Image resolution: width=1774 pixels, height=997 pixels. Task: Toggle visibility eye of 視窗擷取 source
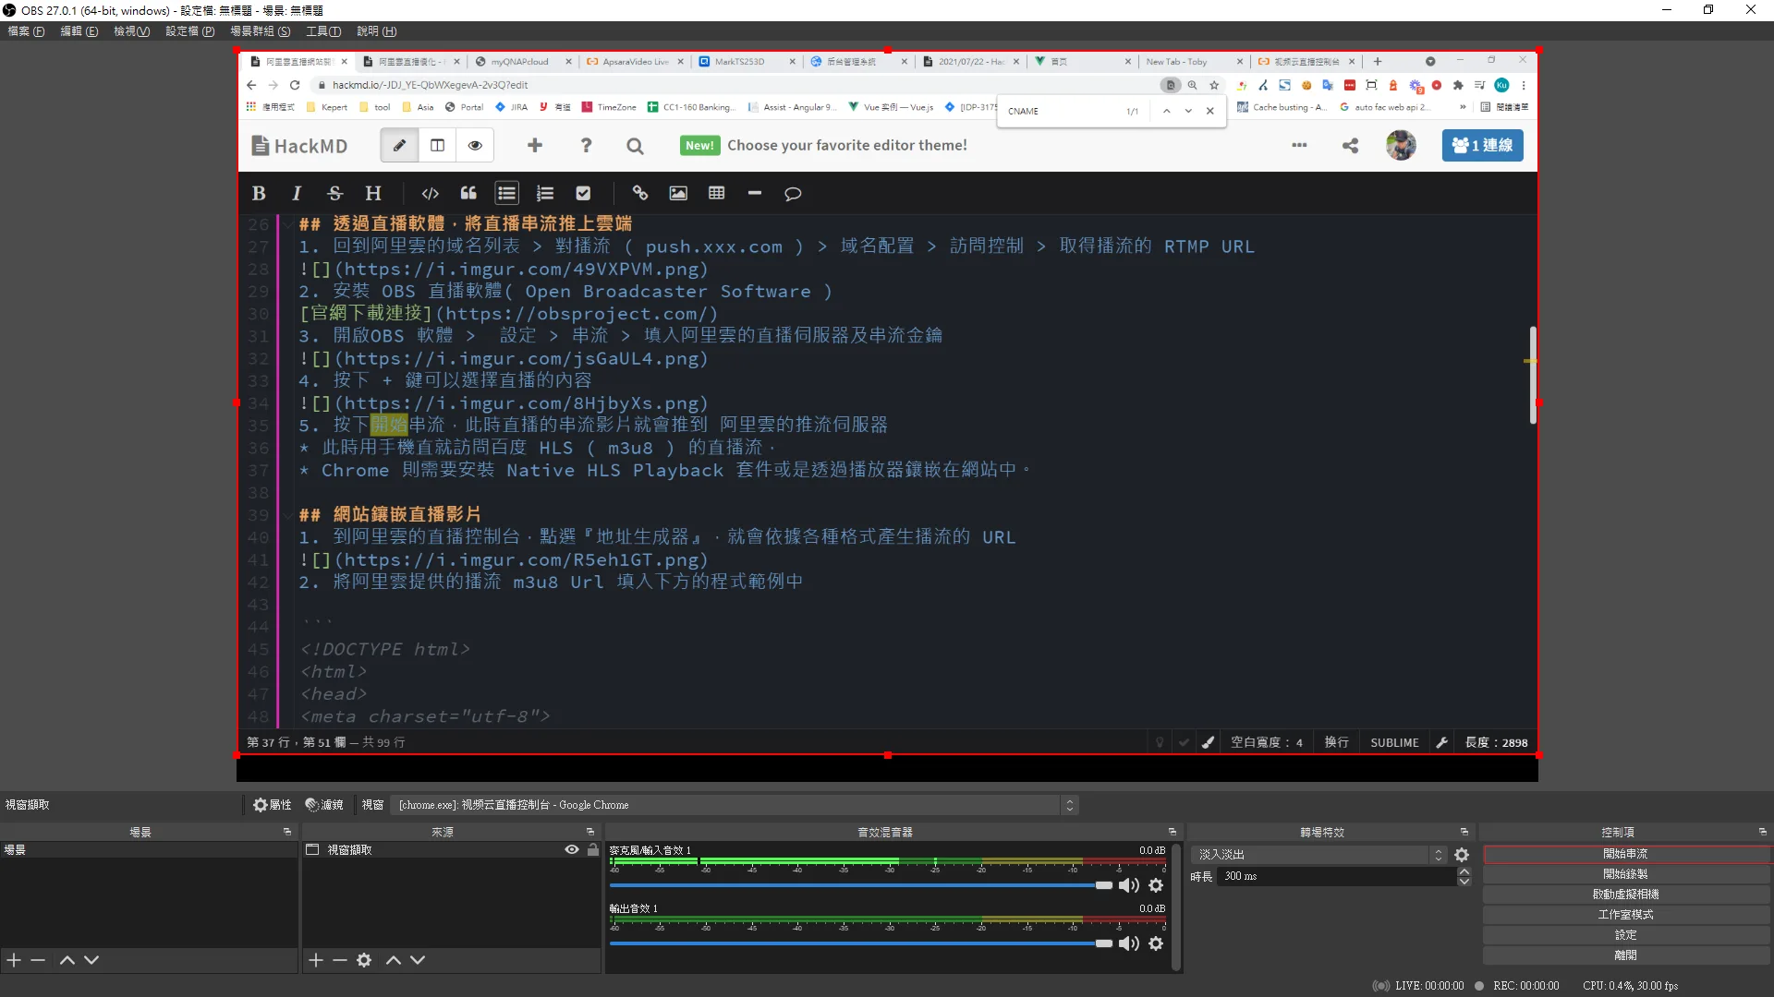(572, 849)
